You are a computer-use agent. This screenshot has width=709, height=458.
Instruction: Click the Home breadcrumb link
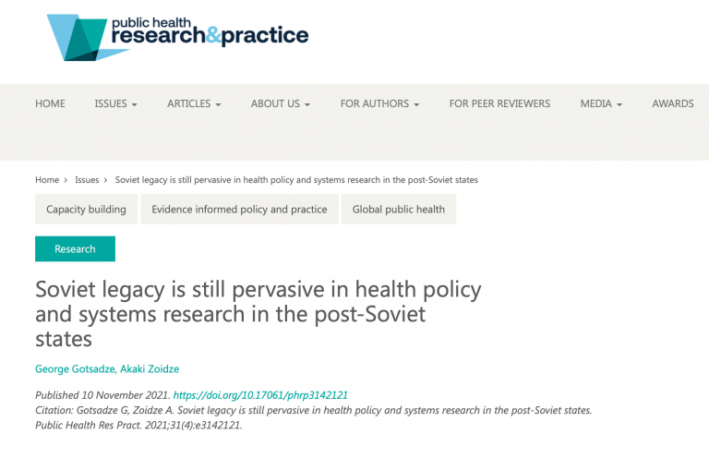tap(47, 180)
